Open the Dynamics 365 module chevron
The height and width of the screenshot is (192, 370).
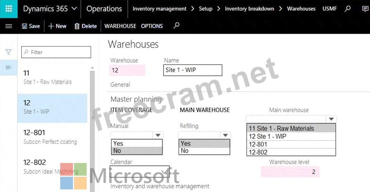point(74,9)
